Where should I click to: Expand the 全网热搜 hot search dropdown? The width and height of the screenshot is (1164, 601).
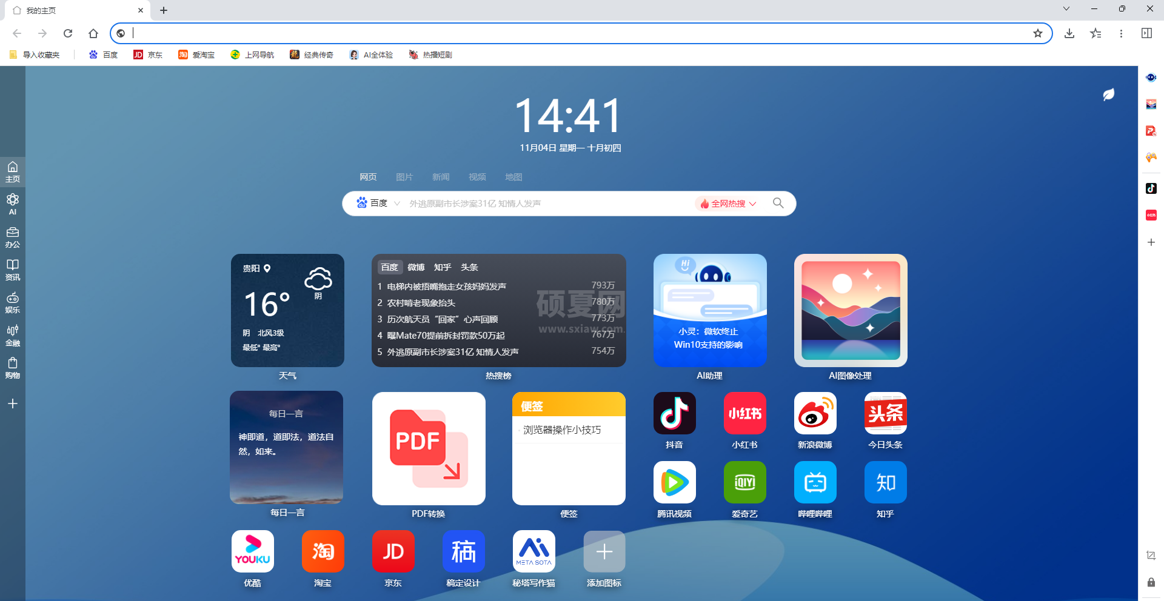click(x=728, y=204)
